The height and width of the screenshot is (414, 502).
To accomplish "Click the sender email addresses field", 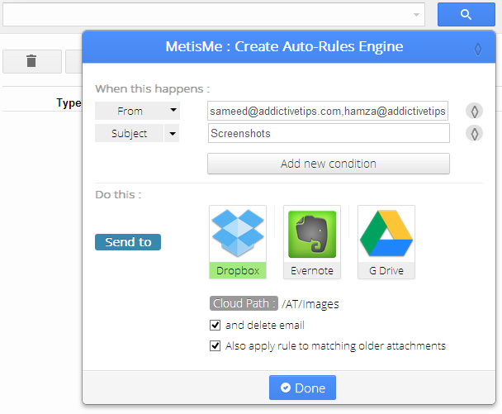I will 328,111.
